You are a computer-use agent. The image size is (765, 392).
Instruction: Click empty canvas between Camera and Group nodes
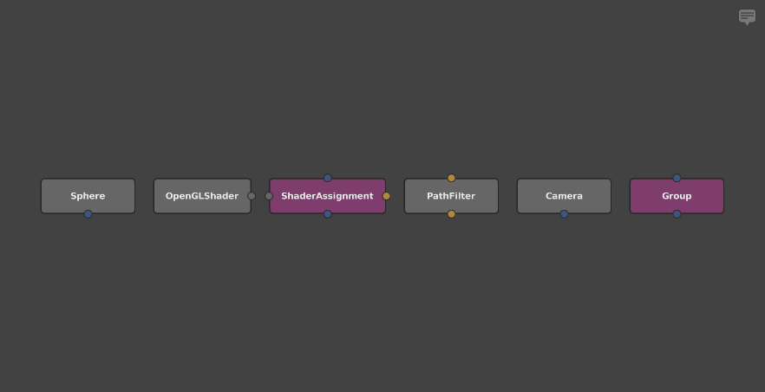[620, 196]
